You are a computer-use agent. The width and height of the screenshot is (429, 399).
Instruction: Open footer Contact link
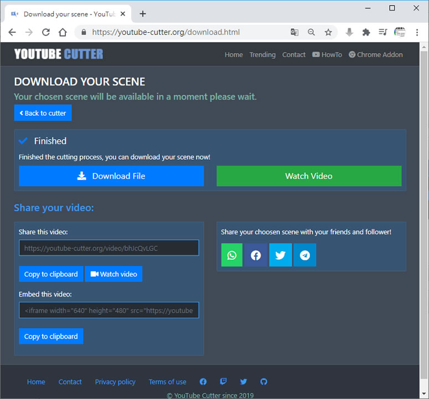tap(70, 381)
